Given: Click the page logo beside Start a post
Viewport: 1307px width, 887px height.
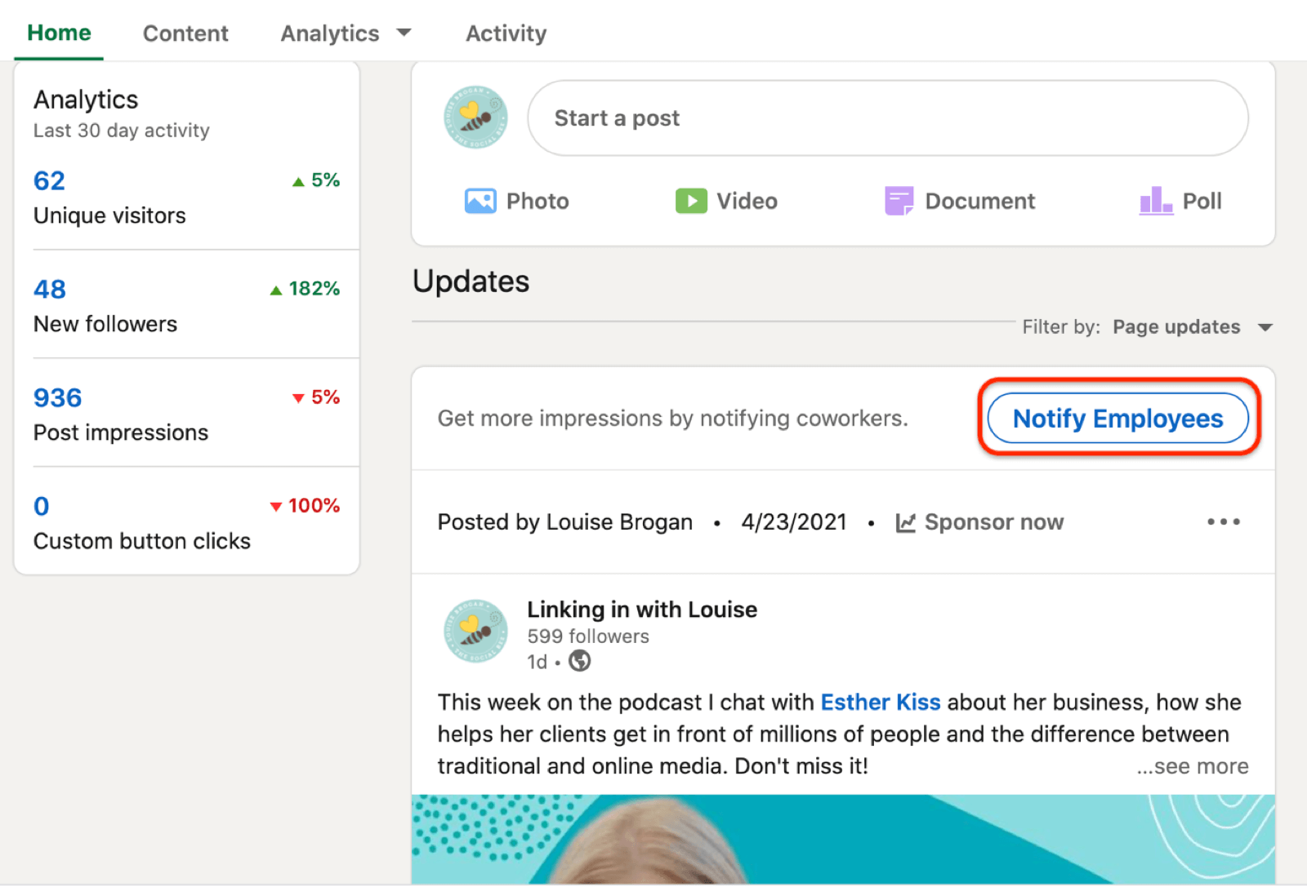Looking at the screenshot, I should click(475, 118).
